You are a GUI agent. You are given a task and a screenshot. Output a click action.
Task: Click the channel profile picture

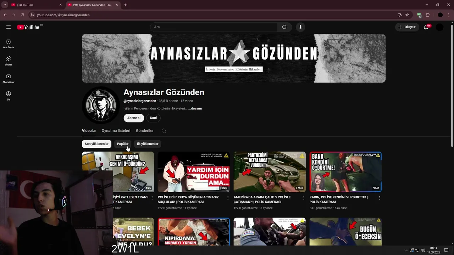point(101,105)
